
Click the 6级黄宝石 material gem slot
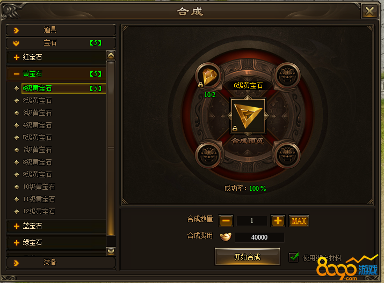[208, 76]
